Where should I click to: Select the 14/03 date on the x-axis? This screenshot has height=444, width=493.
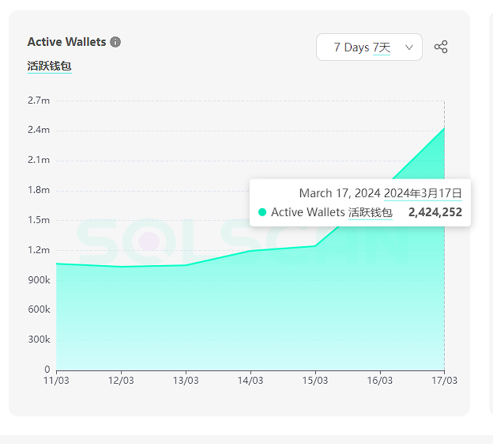(250, 381)
